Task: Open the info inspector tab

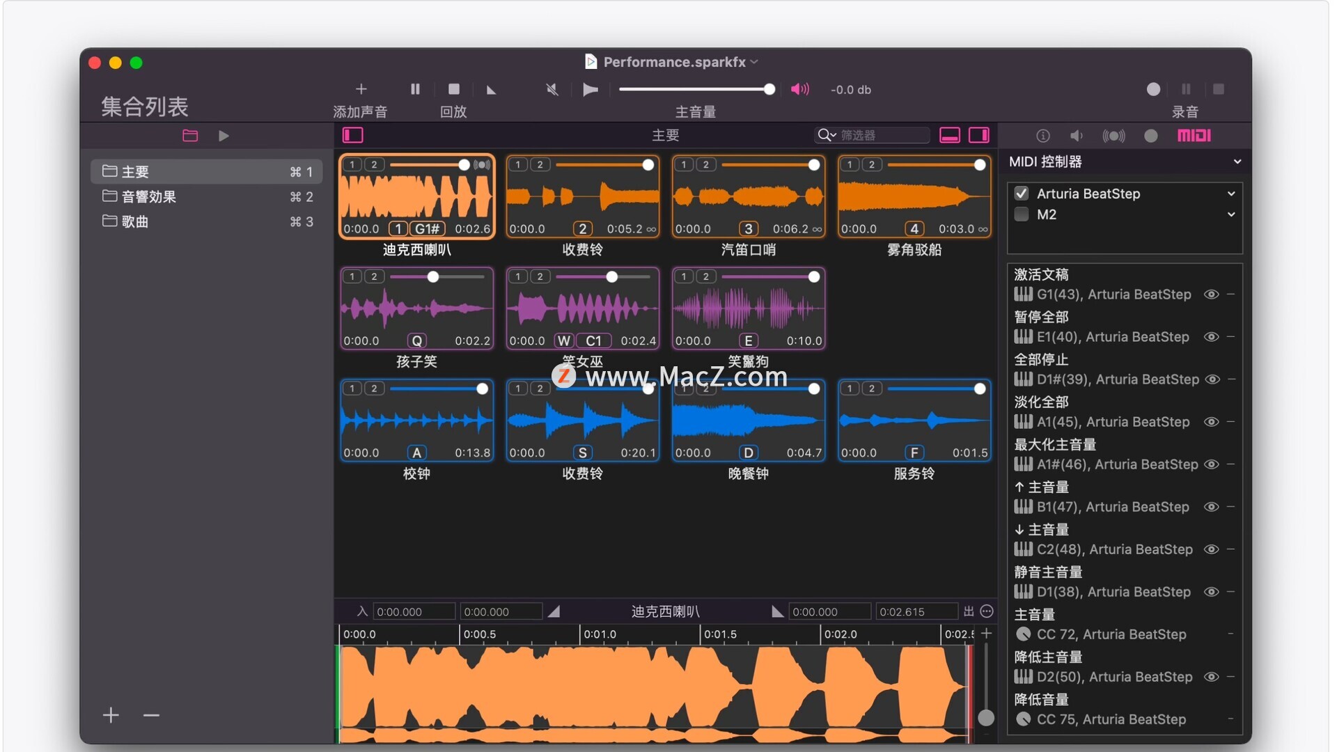Action: [x=1042, y=136]
